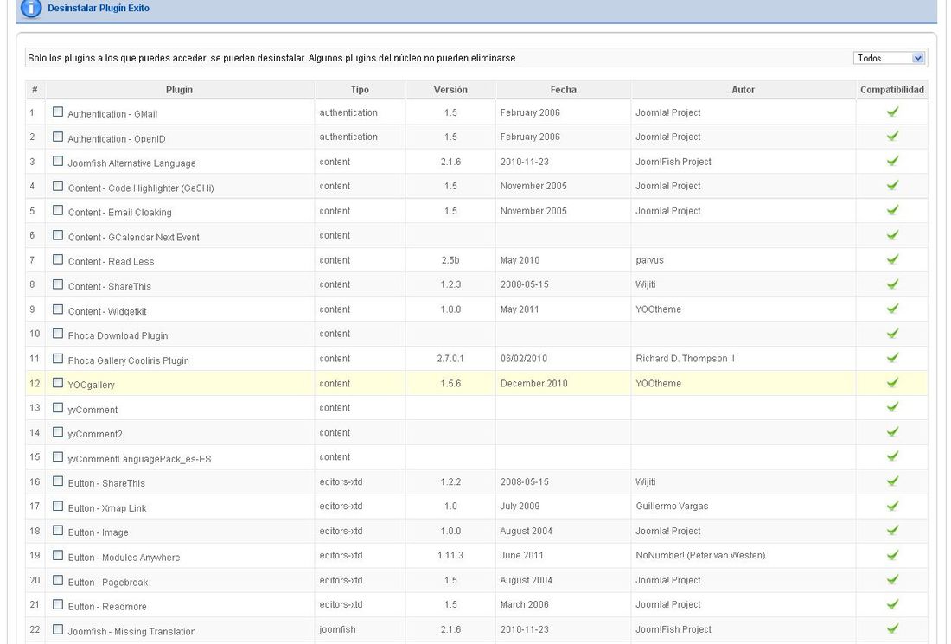
Task: Check the Authentication - OpenID plugin checkbox
Action: pyautogui.click(x=58, y=137)
